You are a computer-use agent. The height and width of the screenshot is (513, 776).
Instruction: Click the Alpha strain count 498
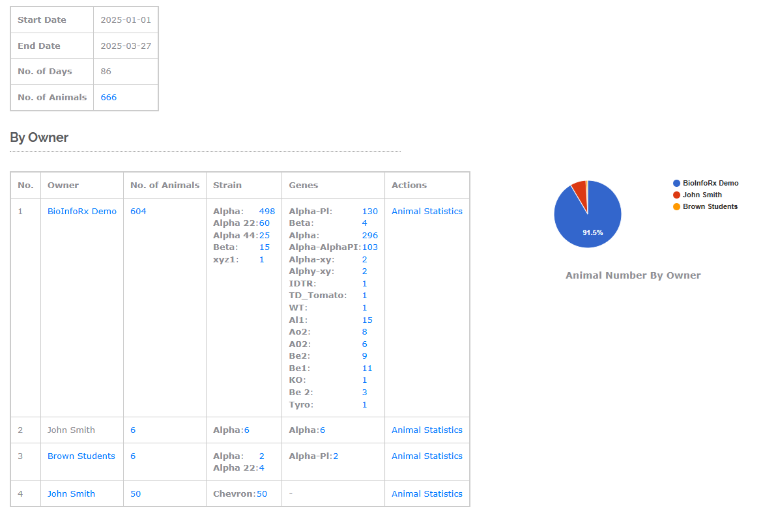(266, 211)
